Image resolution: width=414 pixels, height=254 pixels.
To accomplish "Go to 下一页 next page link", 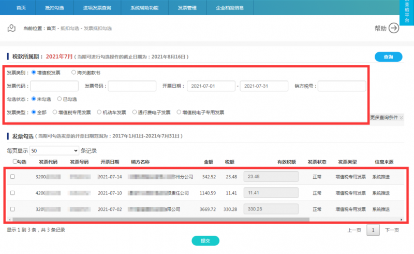I will [x=392, y=230].
